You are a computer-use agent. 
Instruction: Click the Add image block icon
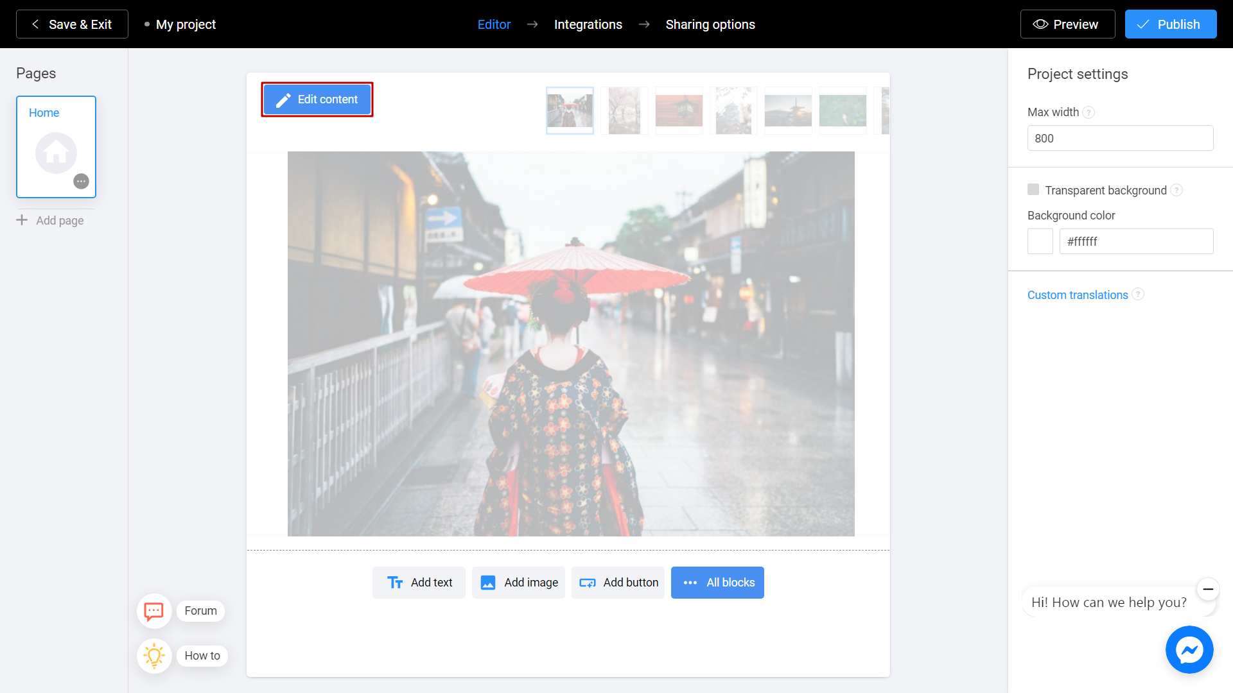tap(487, 582)
